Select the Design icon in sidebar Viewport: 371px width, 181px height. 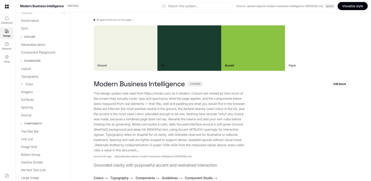pyautogui.click(x=7, y=31)
